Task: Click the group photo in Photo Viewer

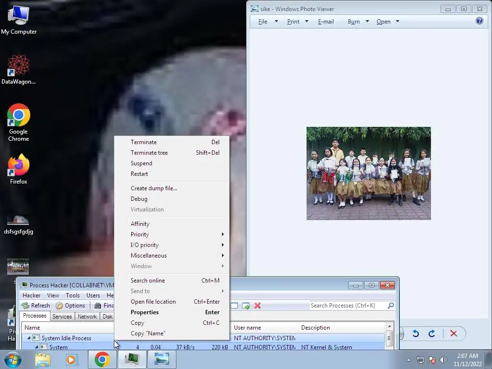Action: click(369, 173)
